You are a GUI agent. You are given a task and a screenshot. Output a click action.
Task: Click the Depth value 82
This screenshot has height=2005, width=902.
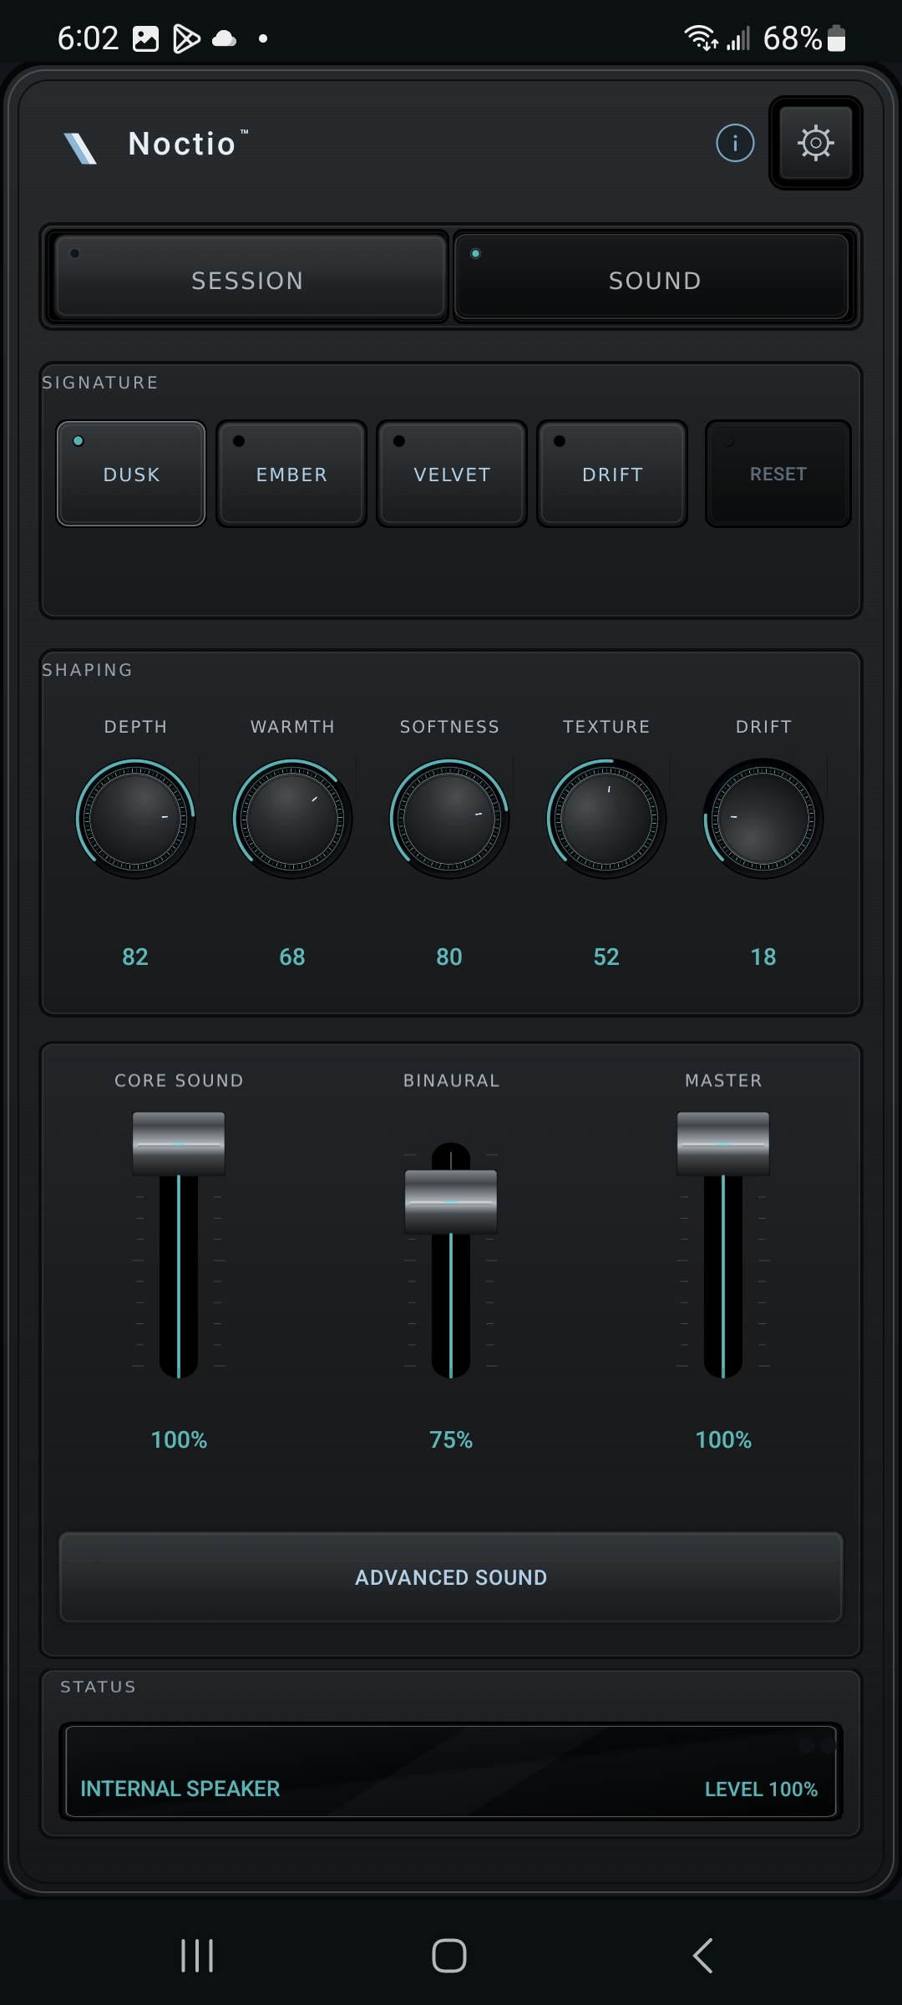pos(135,957)
